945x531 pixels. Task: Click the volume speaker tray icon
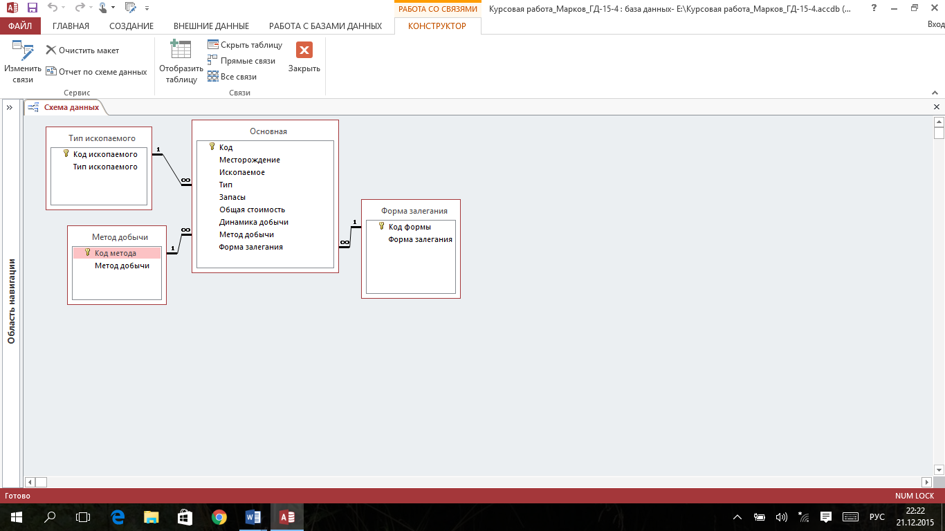tap(782, 517)
